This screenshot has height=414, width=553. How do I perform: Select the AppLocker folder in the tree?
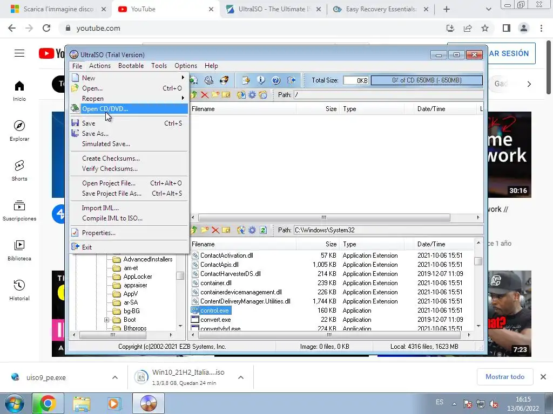point(138,277)
